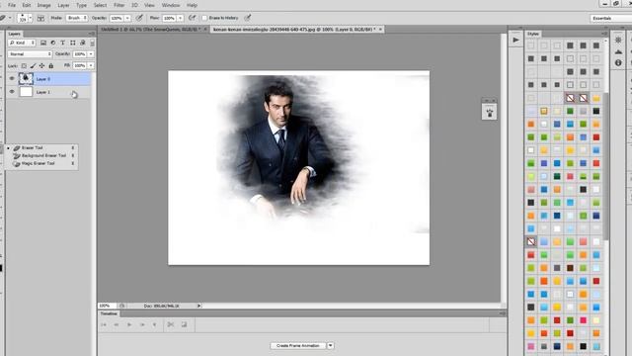Open the Filter menu
Viewport: 632px width, 356px height.
[118, 5]
